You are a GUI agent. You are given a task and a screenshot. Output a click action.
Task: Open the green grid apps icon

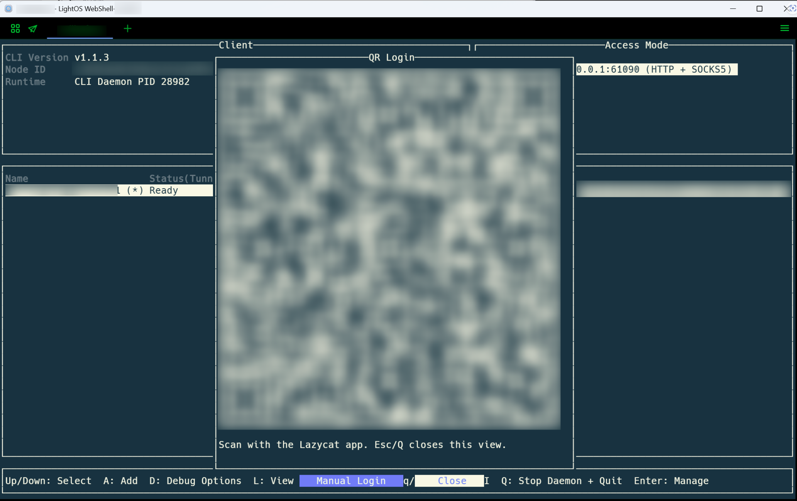click(15, 29)
